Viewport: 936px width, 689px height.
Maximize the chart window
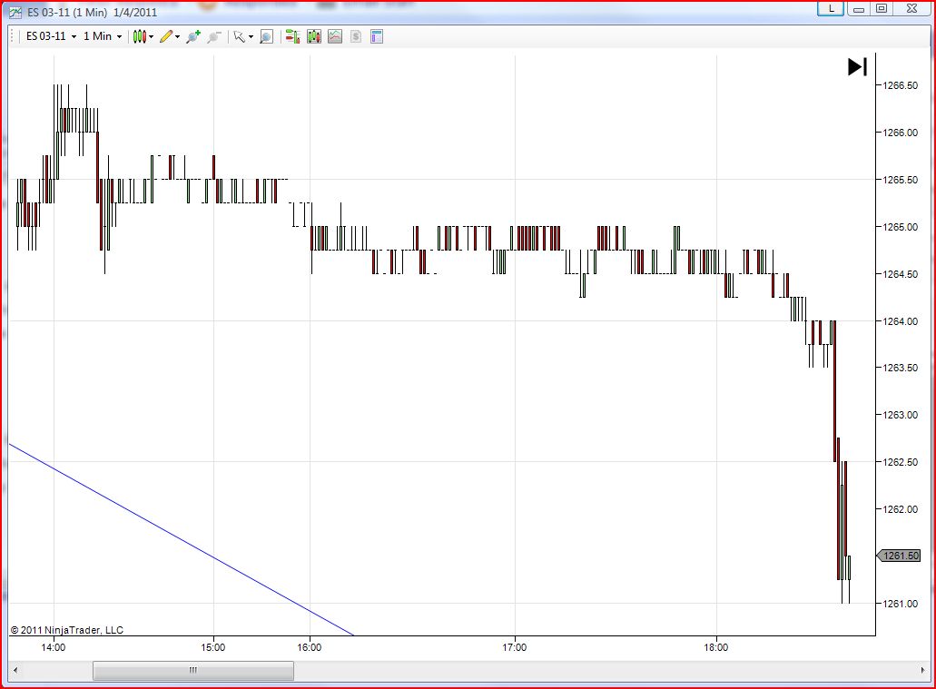click(x=882, y=8)
